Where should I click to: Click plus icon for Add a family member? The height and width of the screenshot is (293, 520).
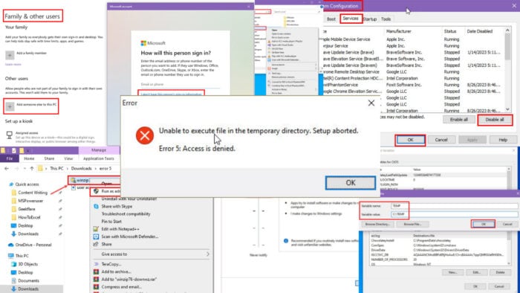tap(10, 55)
